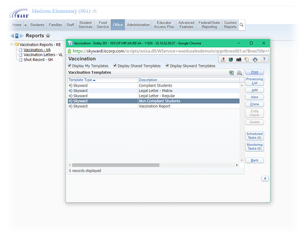Image resolution: width=306 pixels, height=239 pixels.
Task: Select the Compliant Students row
Action: pyautogui.click(x=154, y=86)
